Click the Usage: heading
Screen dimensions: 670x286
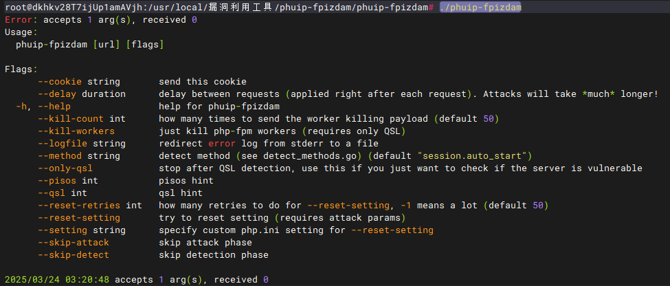(x=21, y=32)
